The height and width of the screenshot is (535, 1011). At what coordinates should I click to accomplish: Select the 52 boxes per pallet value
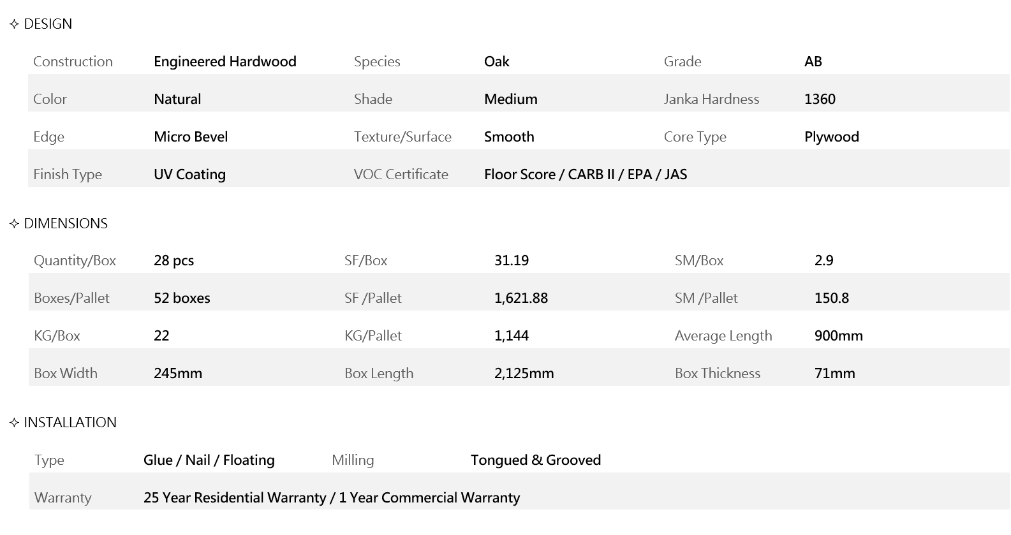tap(182, 298)
